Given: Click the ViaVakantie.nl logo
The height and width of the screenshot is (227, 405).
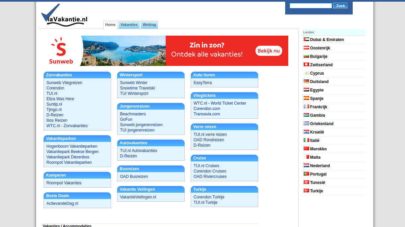Looking at the screenshot, I should click(64, 15).
